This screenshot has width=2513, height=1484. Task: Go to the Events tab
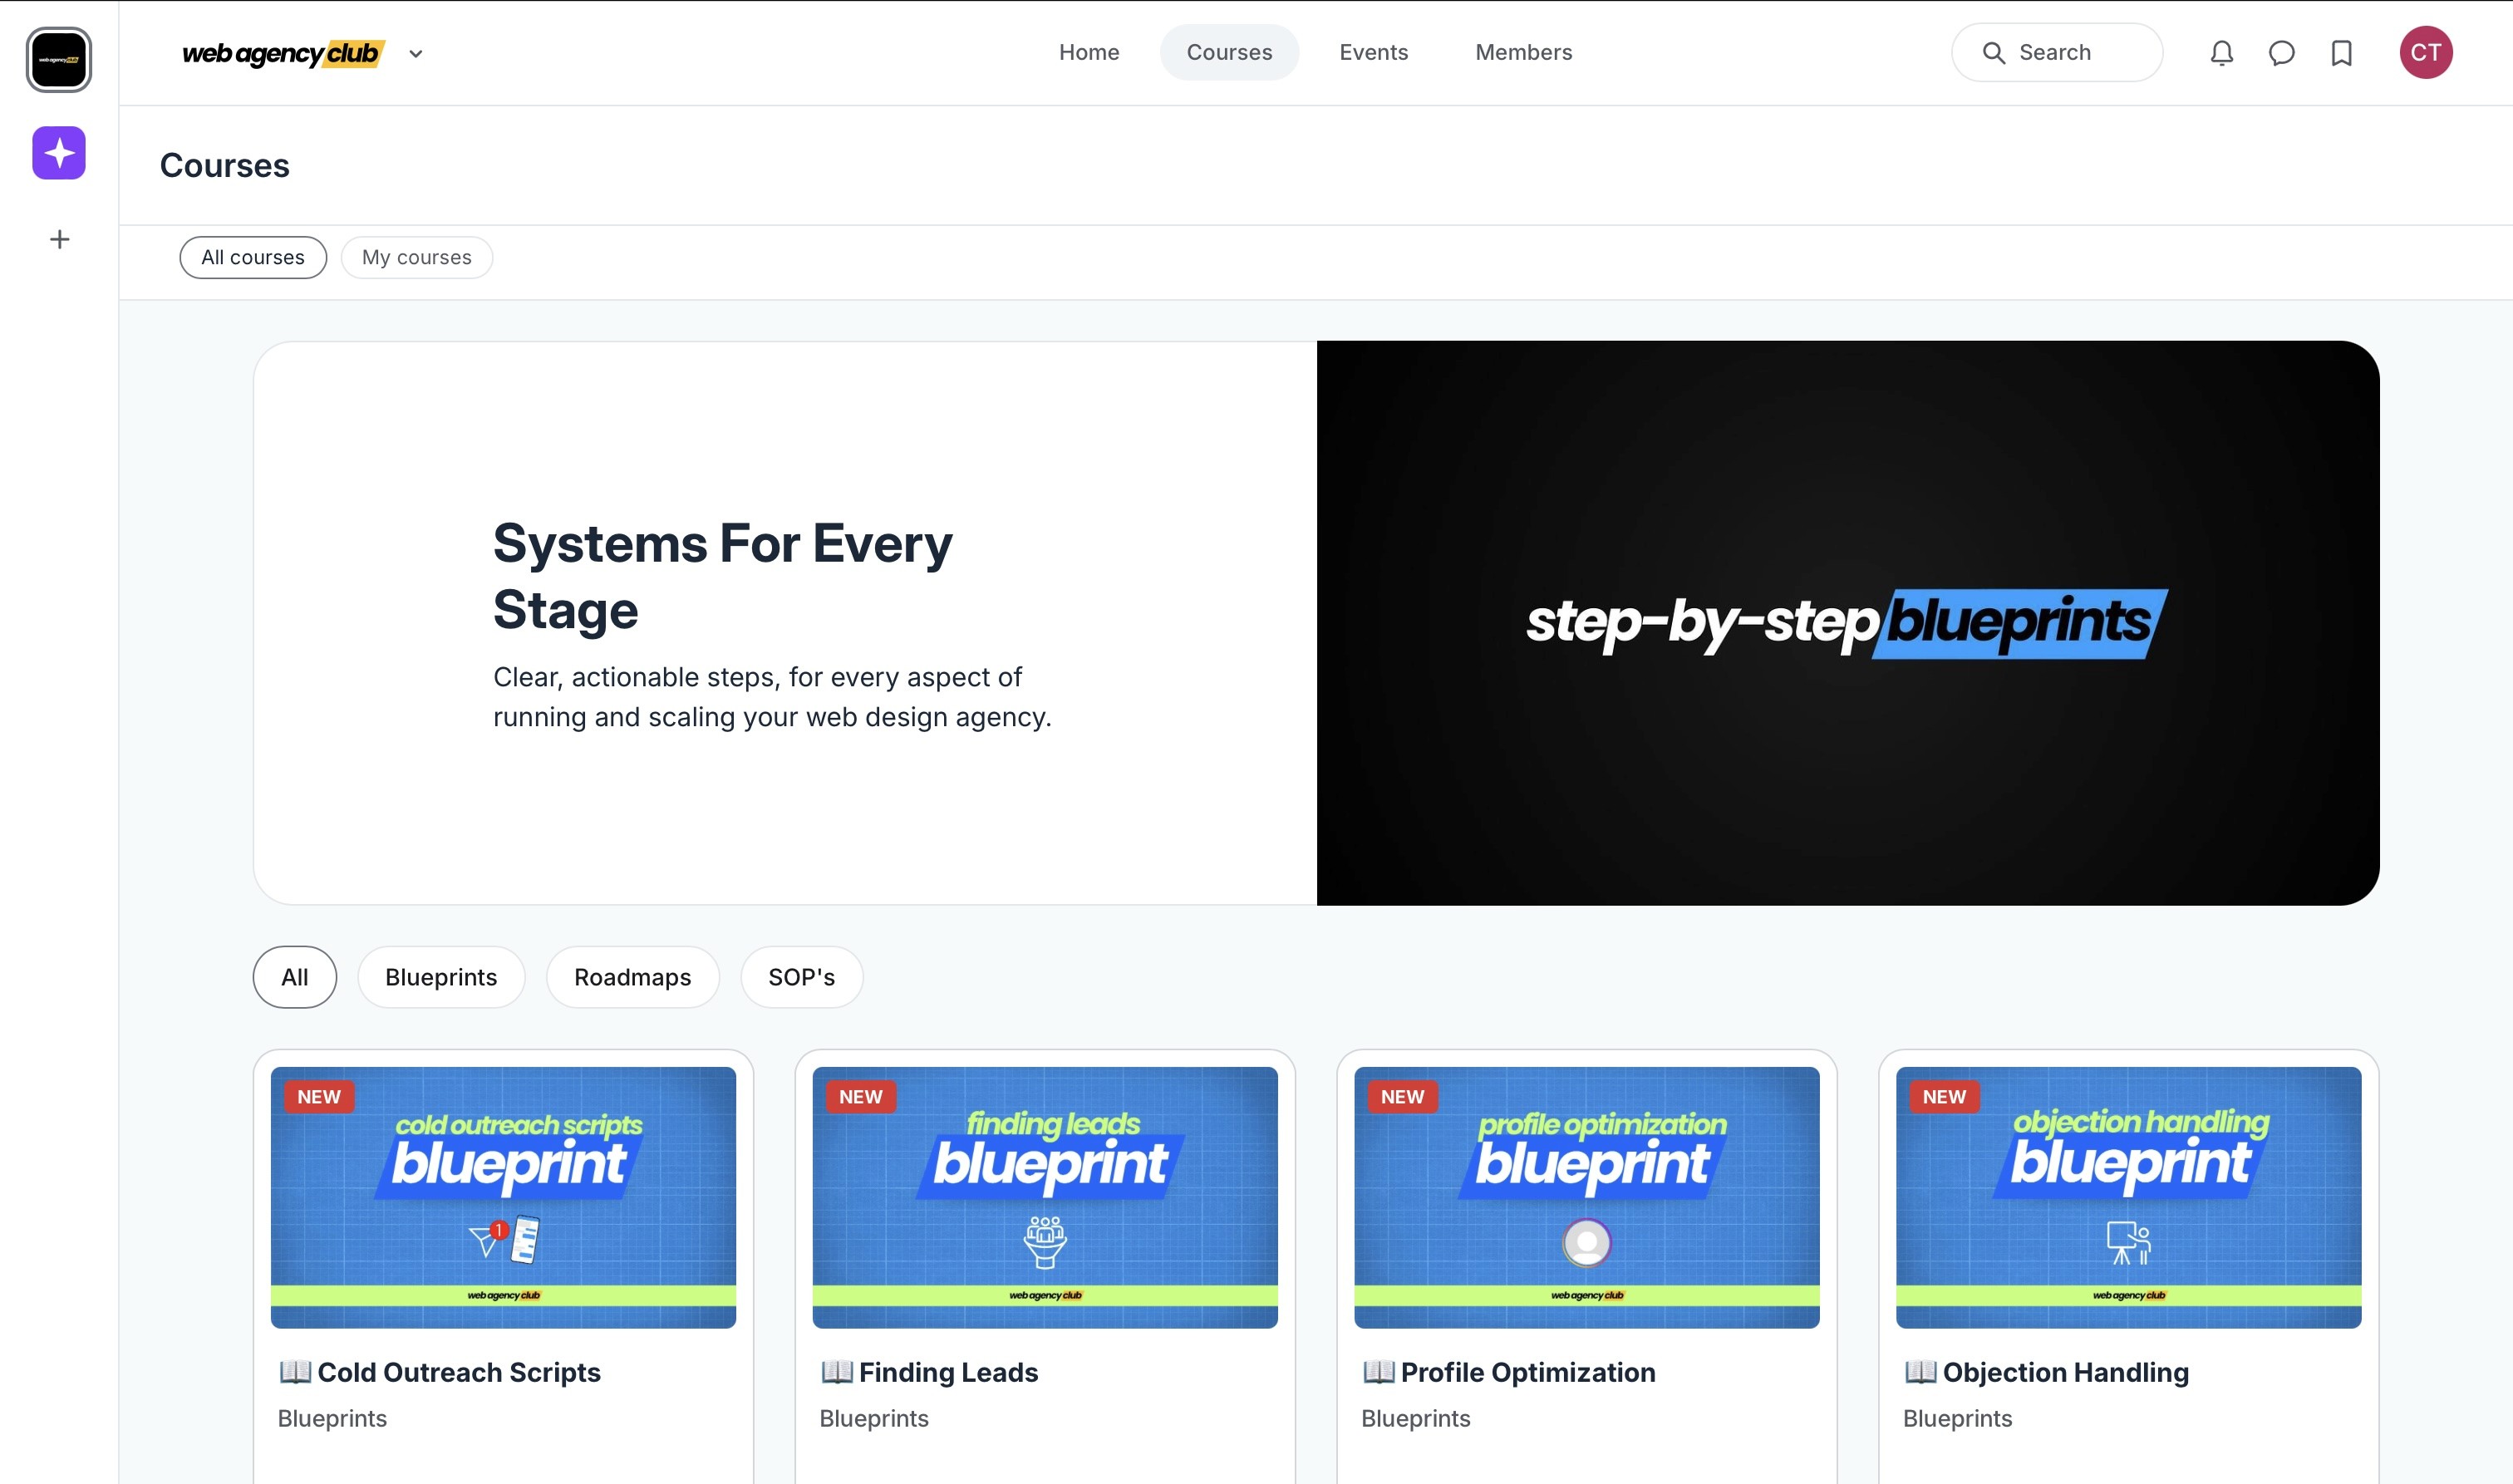coord(1373,52)
